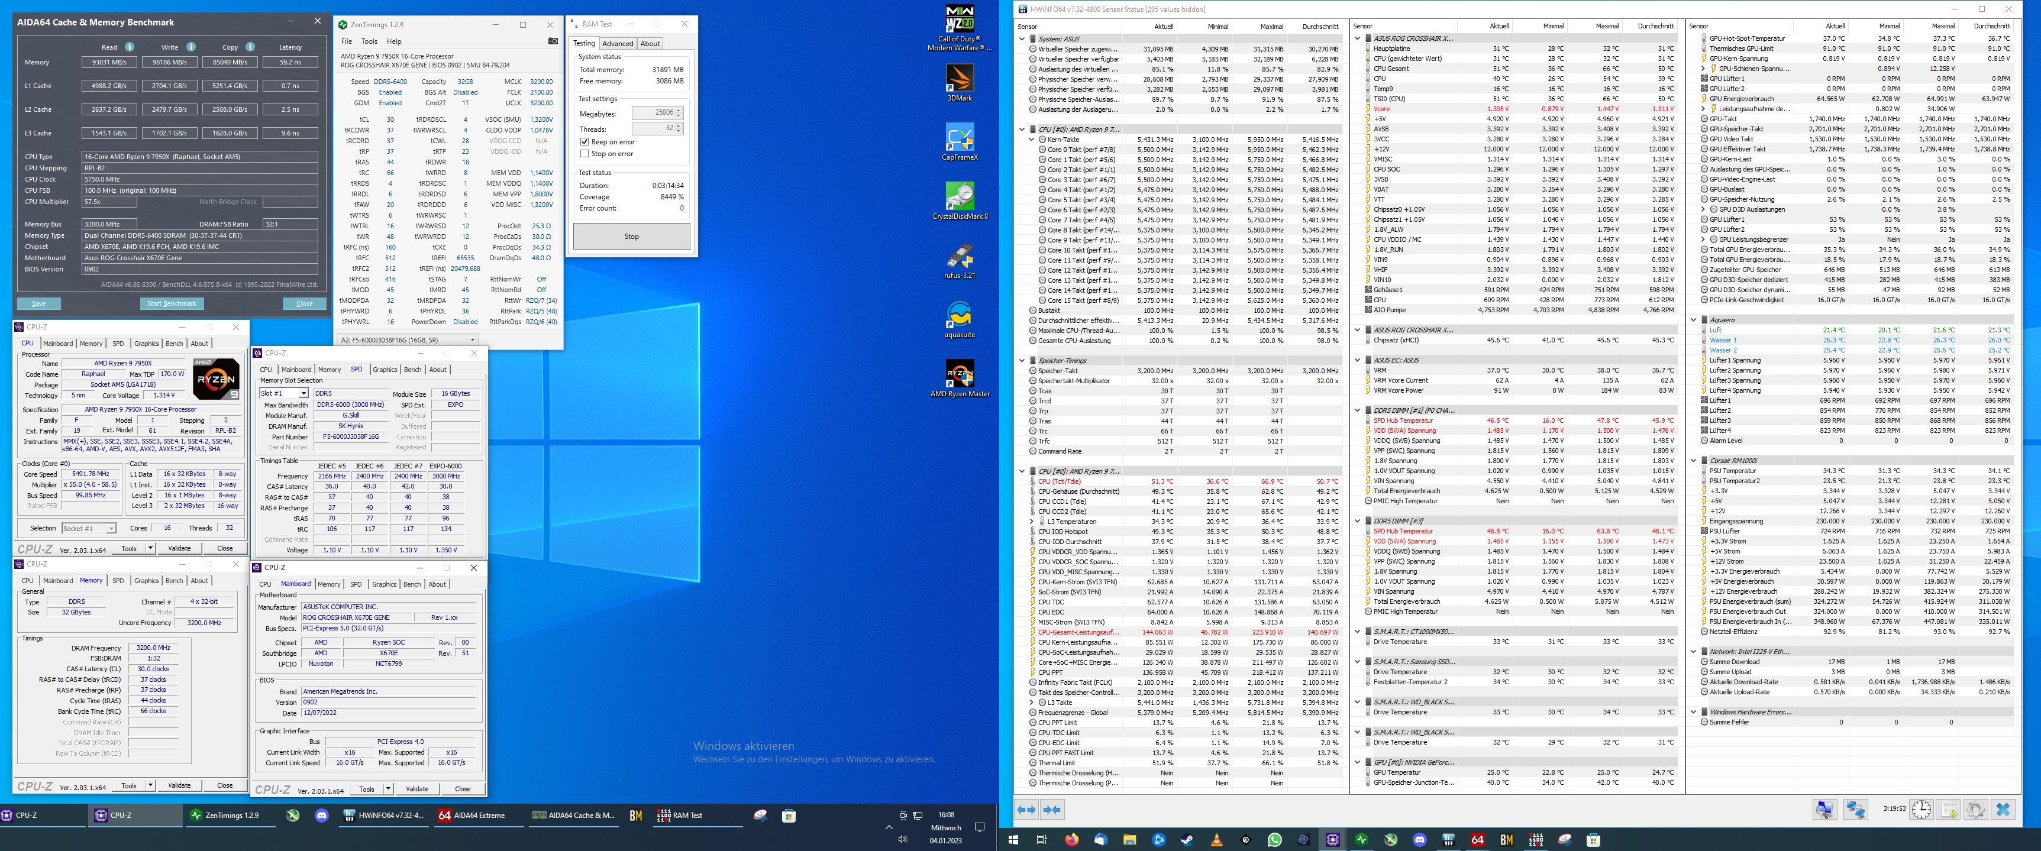Open Call of Duty Modern Warfare desktop icon
This screenshot has height=851, width=2041.
(960, 27)
